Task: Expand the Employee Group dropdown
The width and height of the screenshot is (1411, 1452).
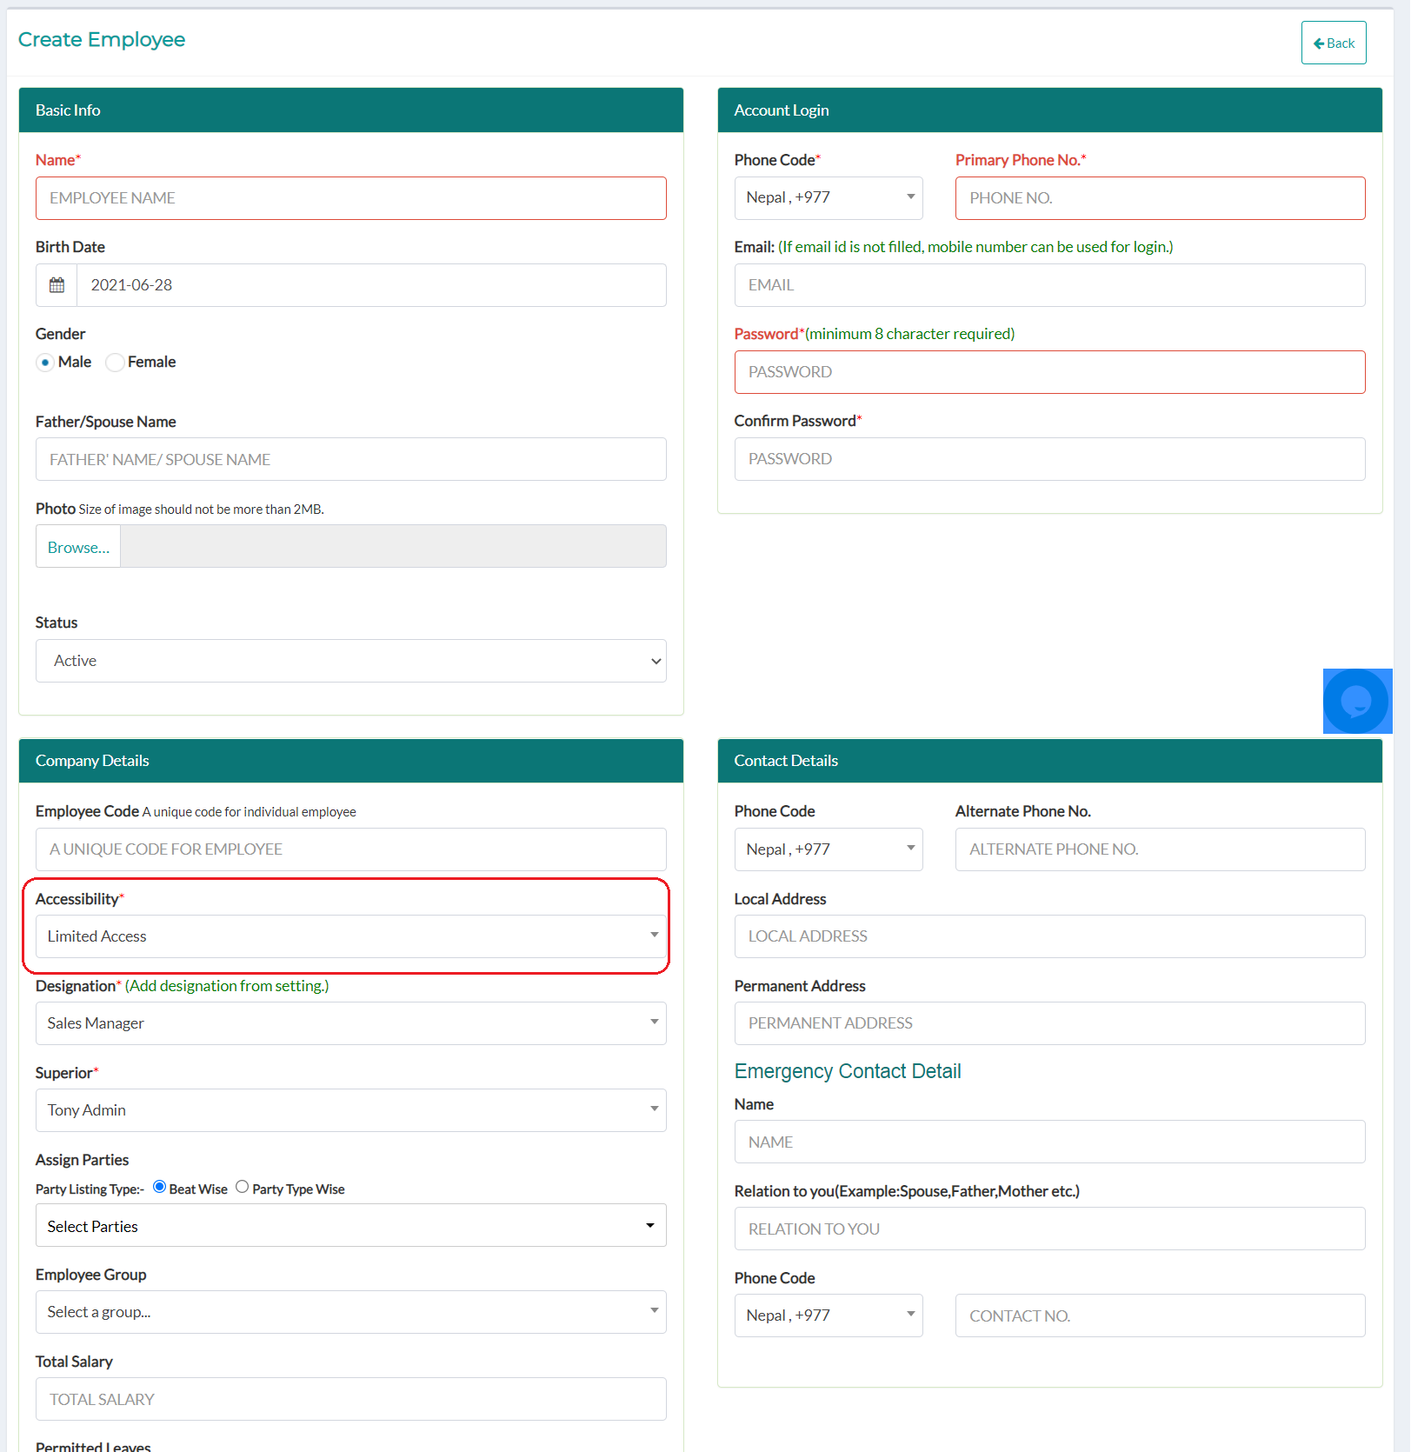Action: tap(350, 1312)
